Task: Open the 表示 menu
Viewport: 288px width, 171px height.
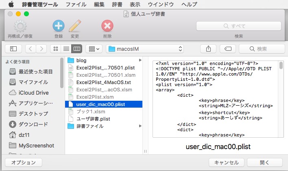Action: tap(135, 4)
